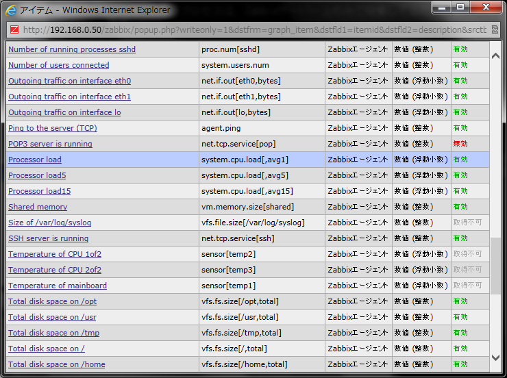Click the Internet Explorer logo icon in title bar
Screen dimensions: 507x378
pos(11,10)
